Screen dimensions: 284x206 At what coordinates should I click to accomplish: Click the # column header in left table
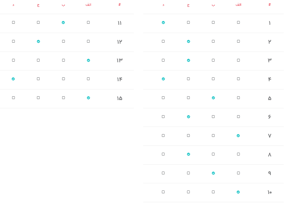coord(119,5)
